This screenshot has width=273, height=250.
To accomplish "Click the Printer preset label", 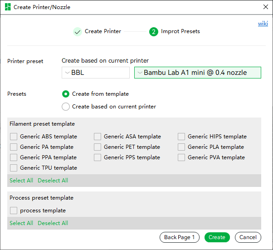I will coord(25,61).
